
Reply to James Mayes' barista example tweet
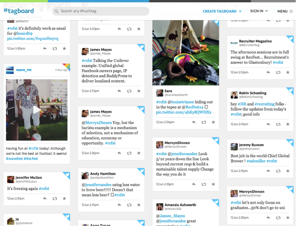coord(119,153)
